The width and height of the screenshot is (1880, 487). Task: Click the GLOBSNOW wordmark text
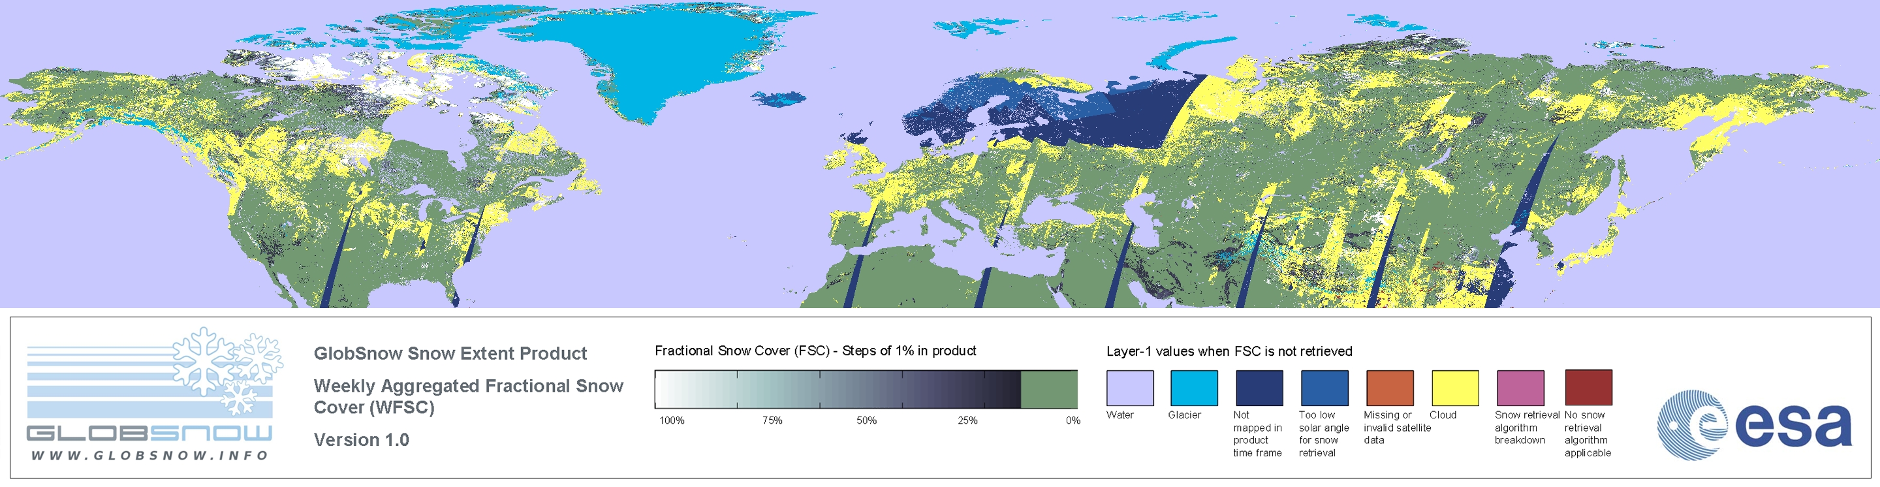point(149,433)
